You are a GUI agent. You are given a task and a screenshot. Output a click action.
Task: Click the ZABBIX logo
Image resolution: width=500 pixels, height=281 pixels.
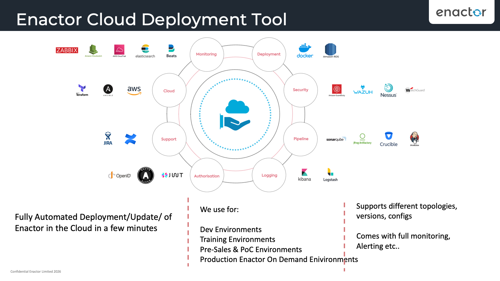(x=67, y=50)
